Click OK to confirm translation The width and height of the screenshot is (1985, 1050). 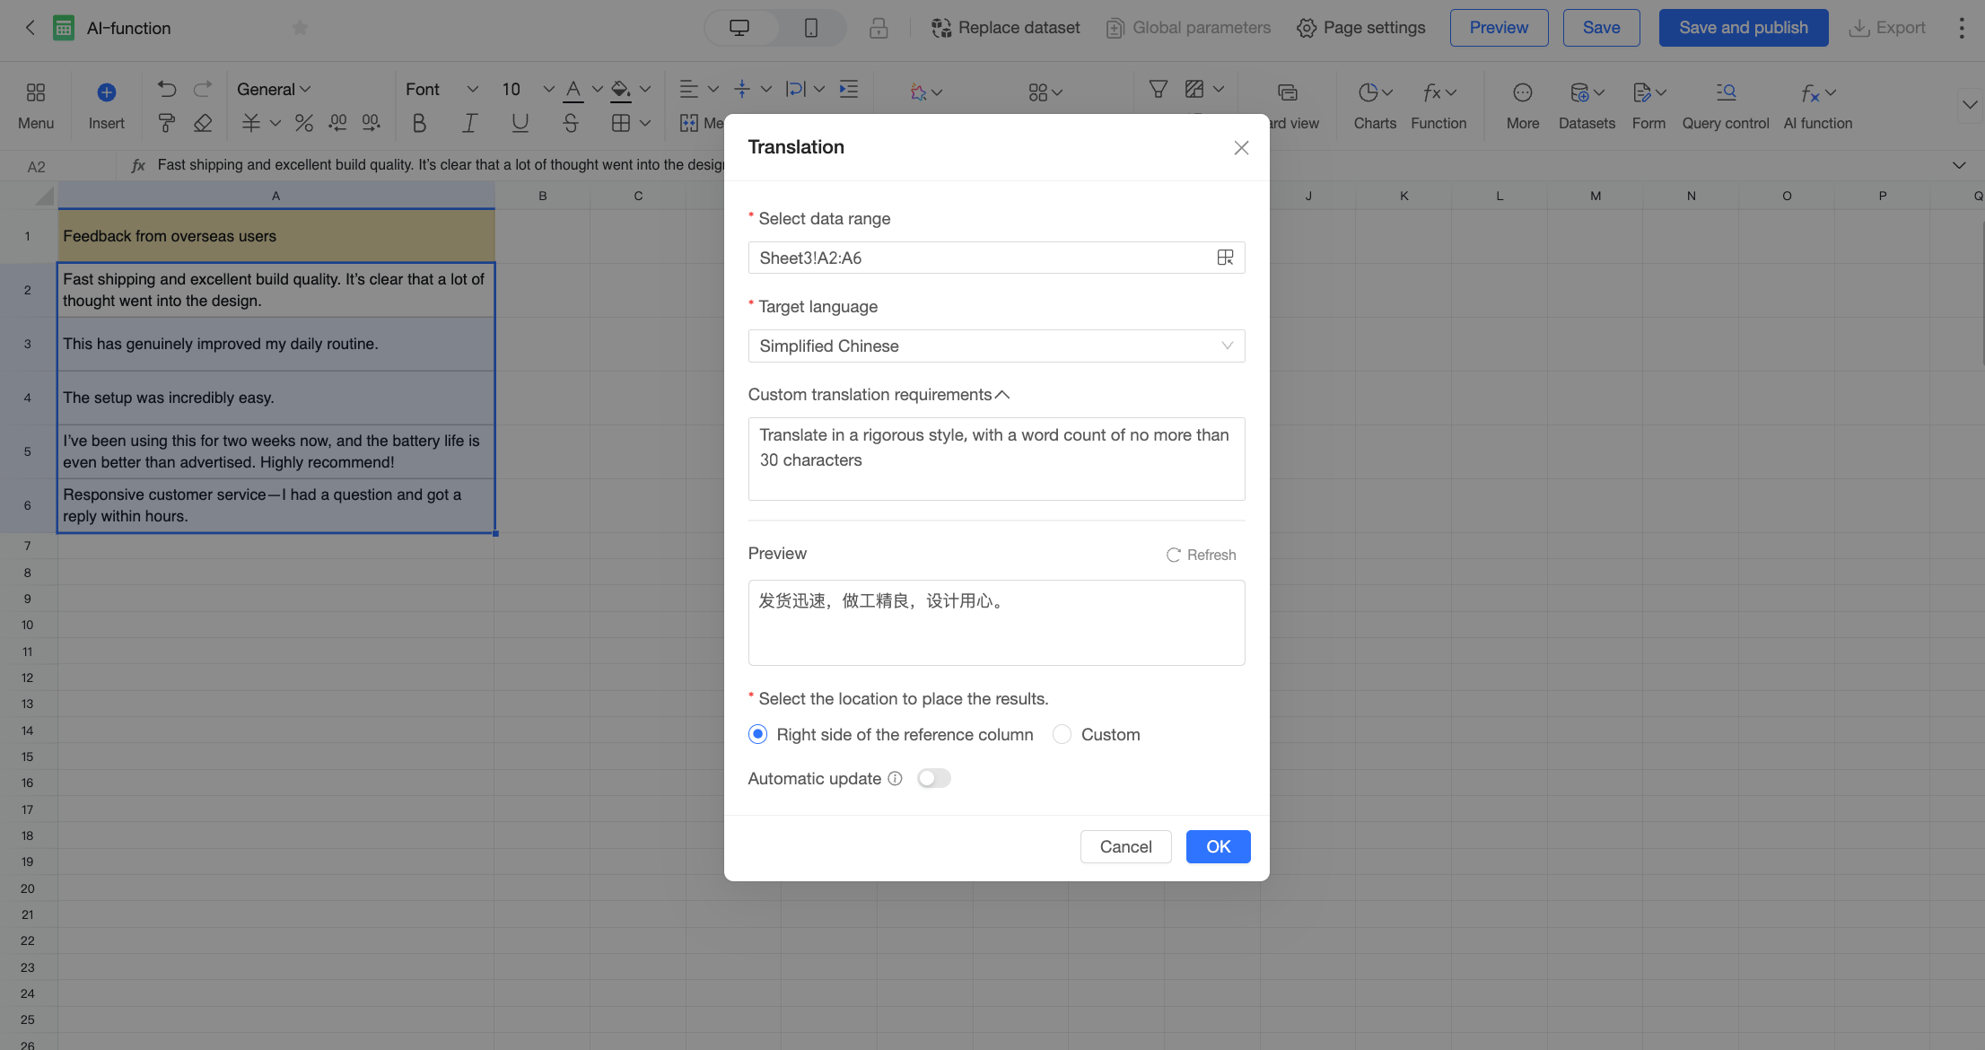tap(1218, 846)
